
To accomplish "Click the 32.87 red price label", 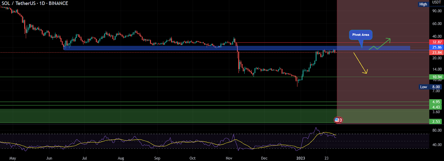I will coord(437,42).
